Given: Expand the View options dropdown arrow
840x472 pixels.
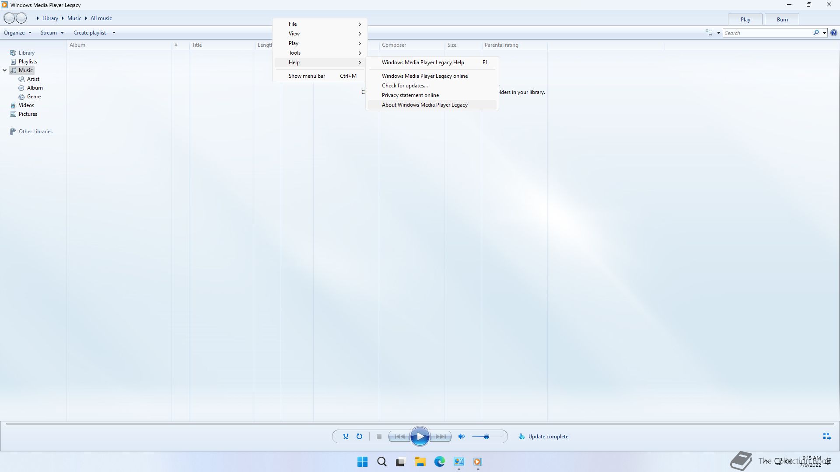Looking at the screenshot, I should click(718, 33).
